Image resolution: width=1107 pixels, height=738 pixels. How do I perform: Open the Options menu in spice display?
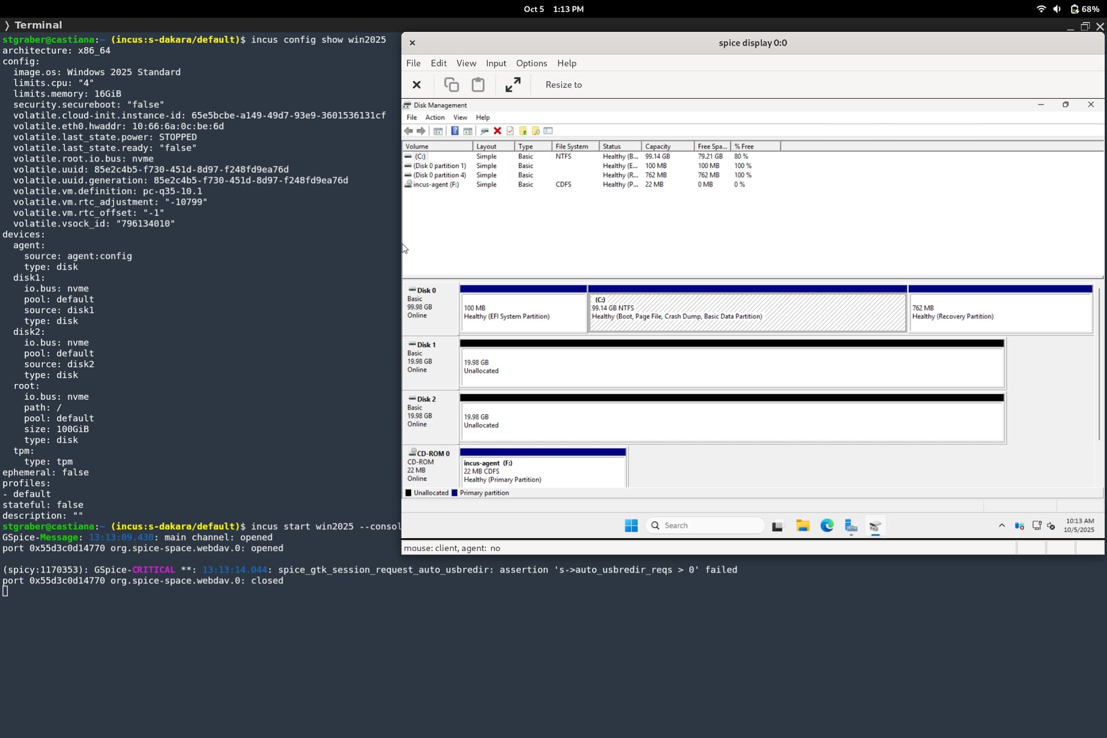[x=531, y=63]
